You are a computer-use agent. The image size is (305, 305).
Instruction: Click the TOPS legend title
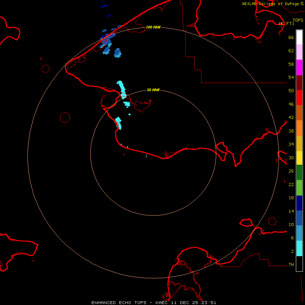pyautogui.click(x=298, y=20)
